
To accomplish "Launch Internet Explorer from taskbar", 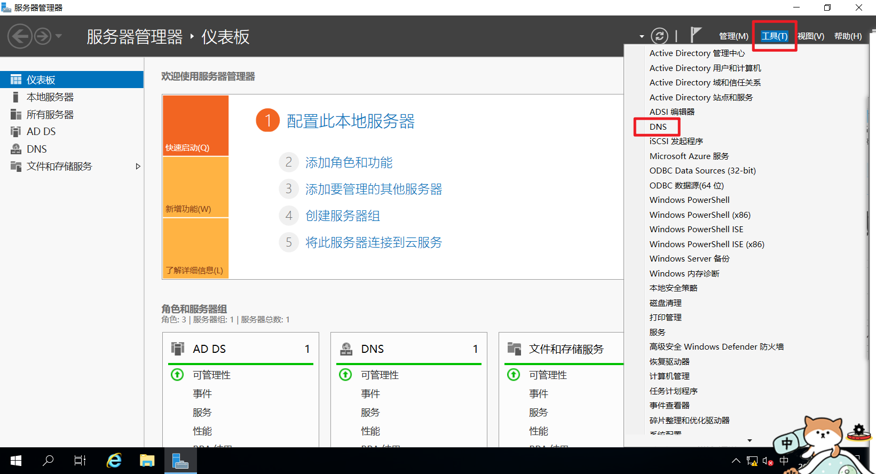I will (x=114, y=461).
